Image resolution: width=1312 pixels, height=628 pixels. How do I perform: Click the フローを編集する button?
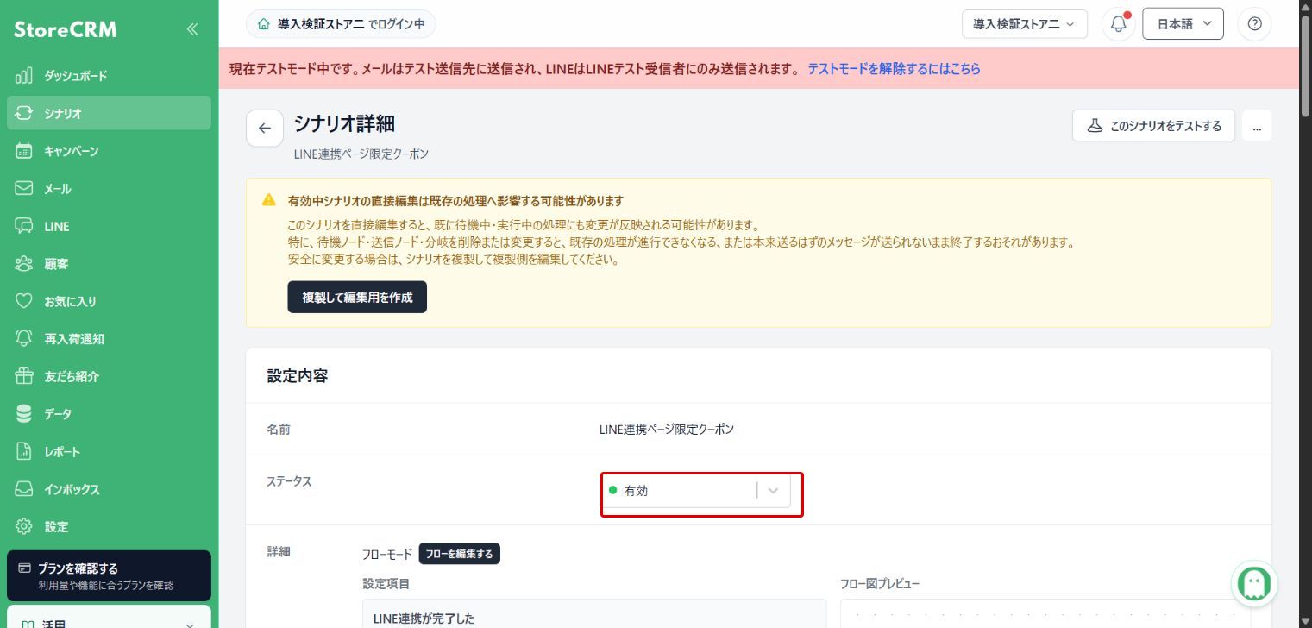(459, 554)
